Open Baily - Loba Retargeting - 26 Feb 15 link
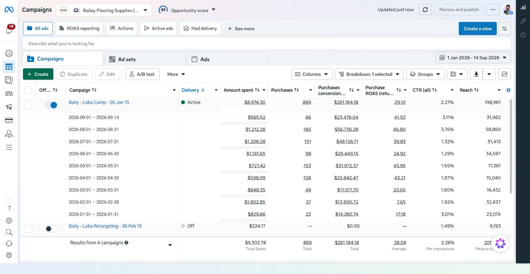The image size is (530, 274). coord(105,226)
